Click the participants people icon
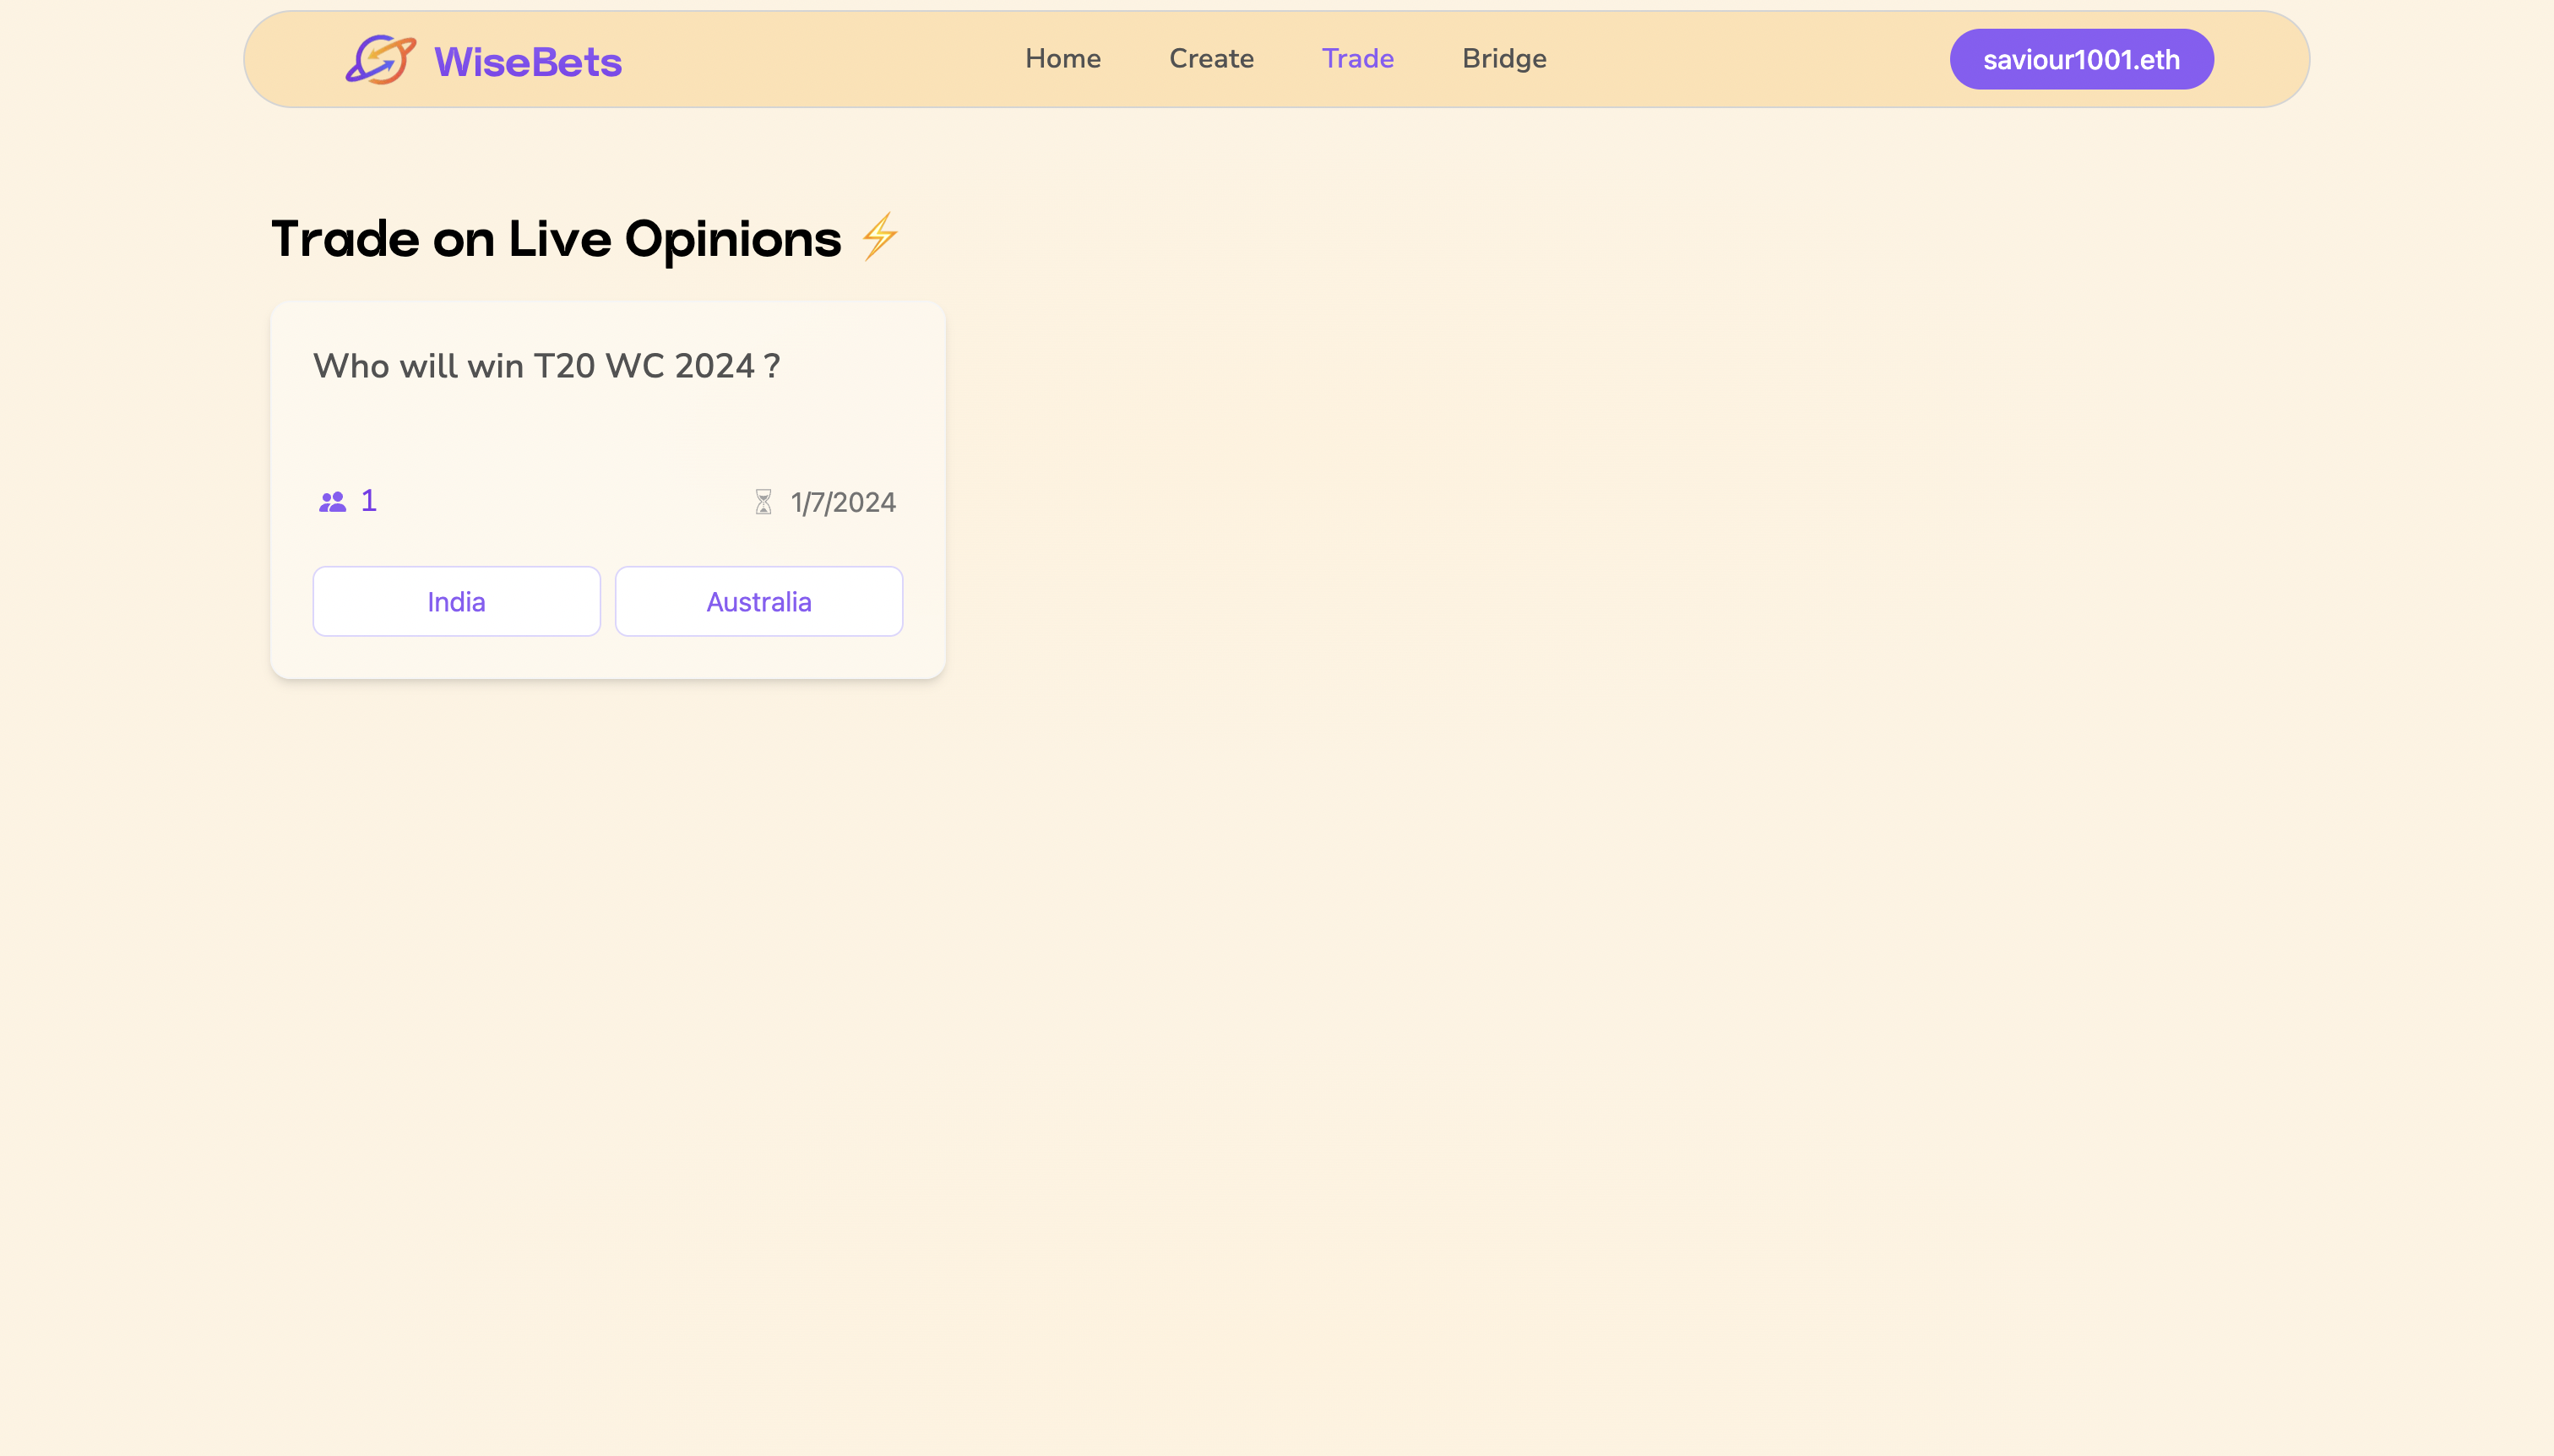2554x1456 pixels. 332,502
